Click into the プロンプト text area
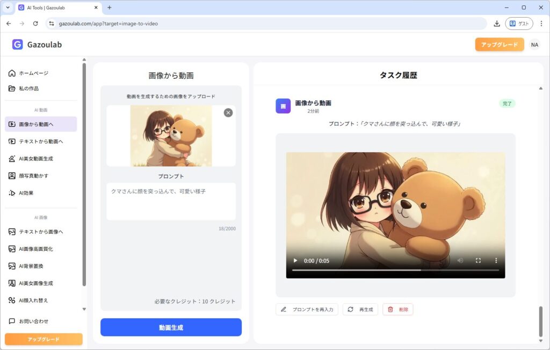Image resolution: width=550 pixels, height=350 pixels. click(171, 201)
